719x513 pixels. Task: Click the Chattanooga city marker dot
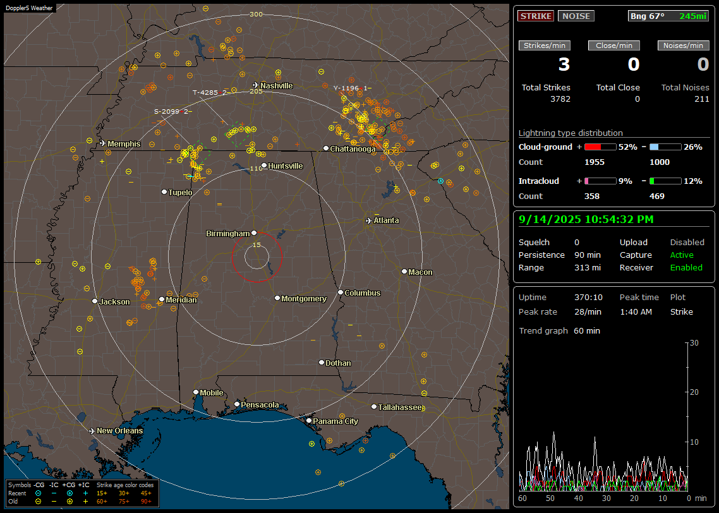point(326,148)
